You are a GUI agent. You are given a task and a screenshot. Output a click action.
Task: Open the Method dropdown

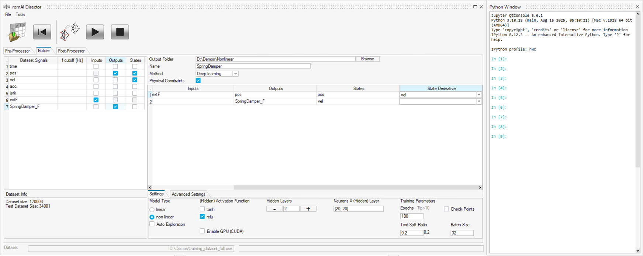point(235,74)
